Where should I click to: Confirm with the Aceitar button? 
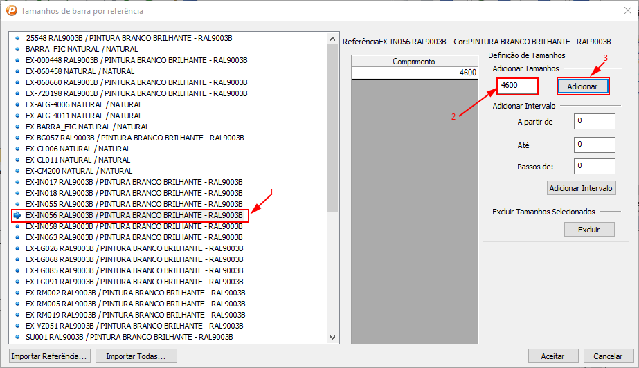(552, 356)
